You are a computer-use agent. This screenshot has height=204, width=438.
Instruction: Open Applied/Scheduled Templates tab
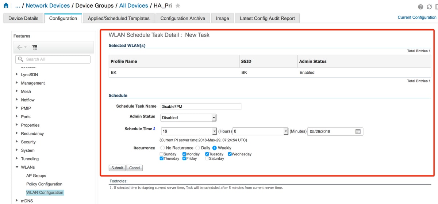click(119, 18)
